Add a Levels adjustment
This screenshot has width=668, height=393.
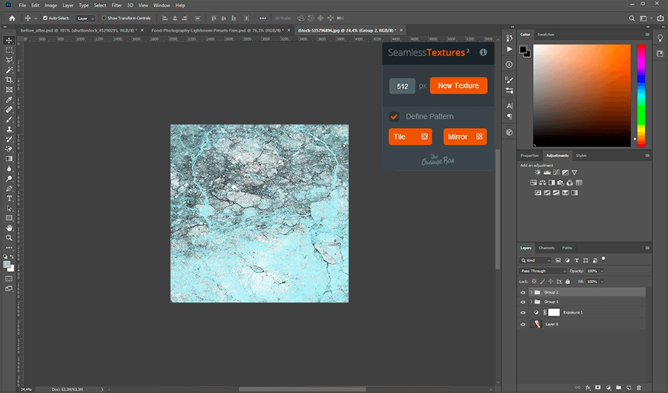coord(547,173)
